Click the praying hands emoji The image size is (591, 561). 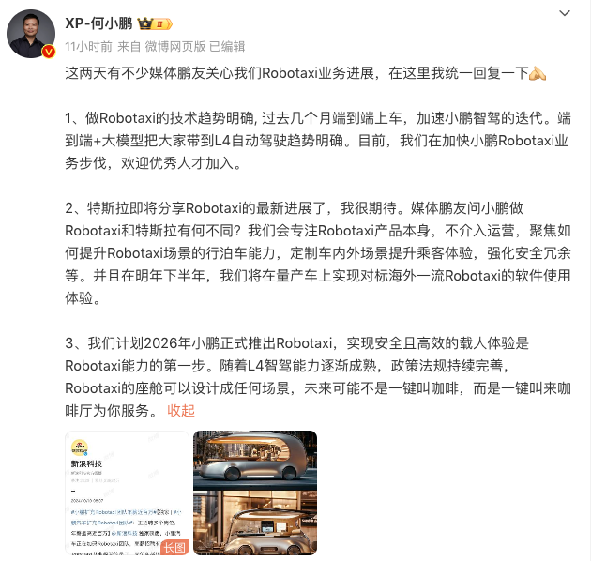(x=538, y=73)
